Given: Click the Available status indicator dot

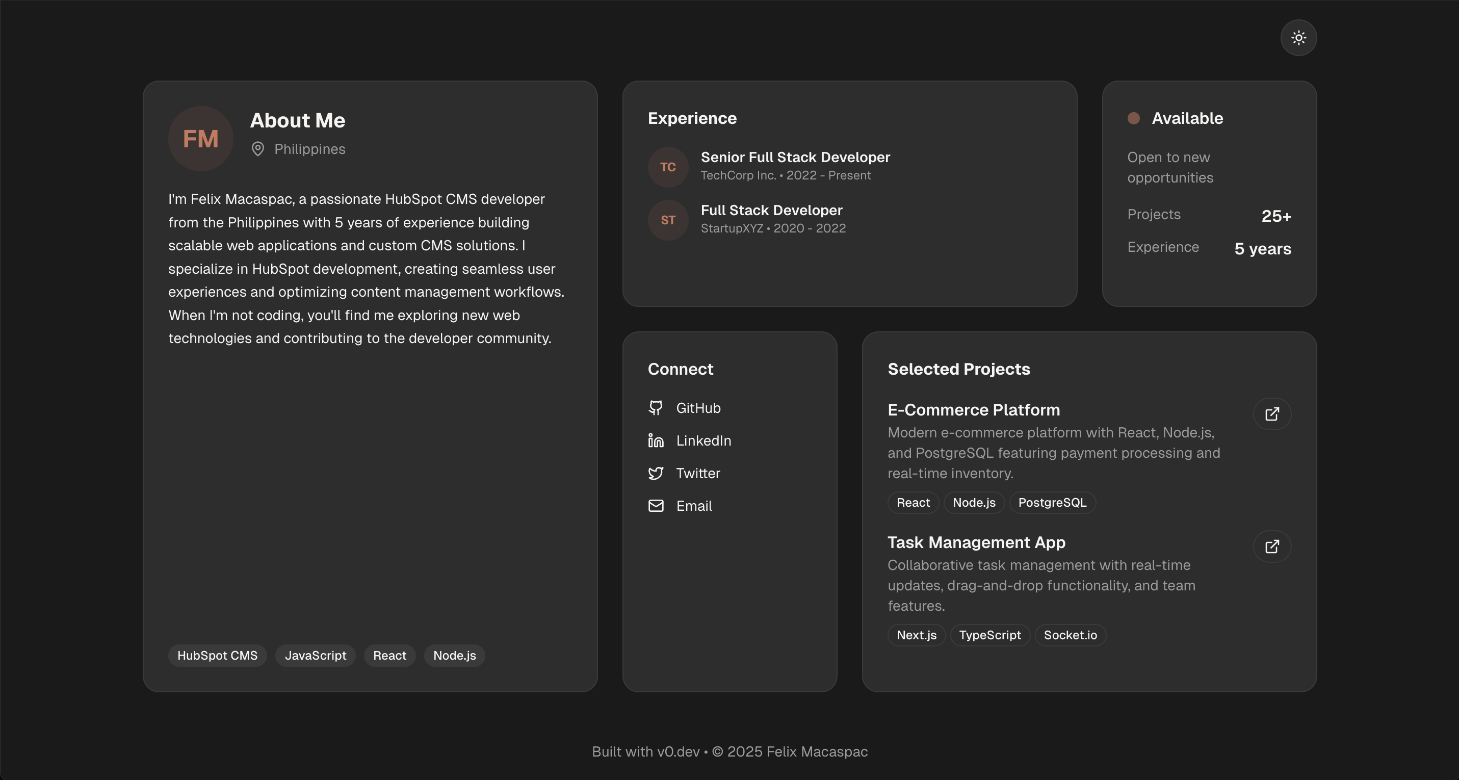Looking at the screenshot, I should pyautogui.click(x=1133, y=118).
